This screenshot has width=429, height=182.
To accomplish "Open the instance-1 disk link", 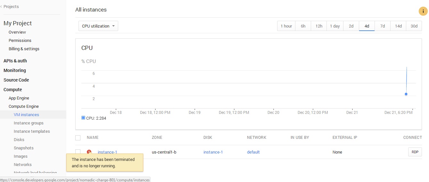I will click(x=213, y=152).
